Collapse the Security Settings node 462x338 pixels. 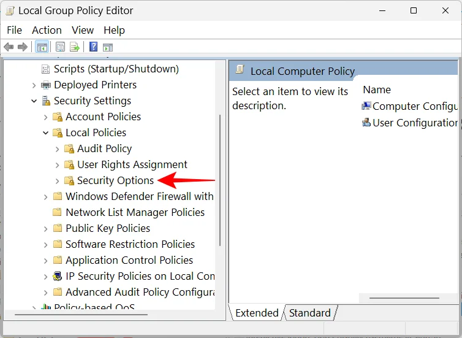[x=34, y=101]
